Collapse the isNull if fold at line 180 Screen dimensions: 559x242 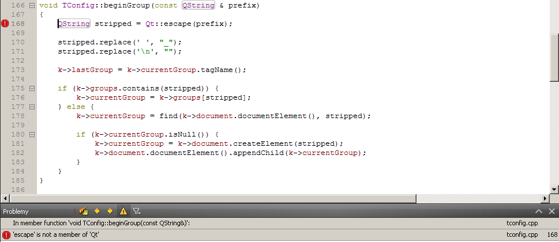[32, 134]
